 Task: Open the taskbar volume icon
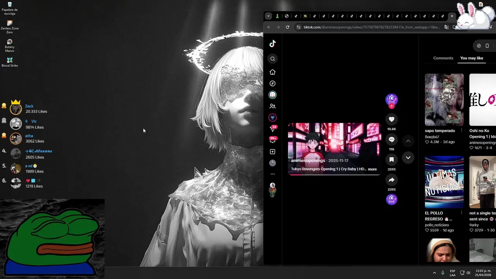(468, 273)
